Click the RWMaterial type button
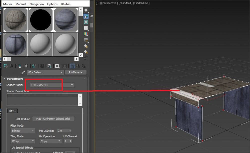Viewport: 250px width, 153px height. (x=75, y=72)
